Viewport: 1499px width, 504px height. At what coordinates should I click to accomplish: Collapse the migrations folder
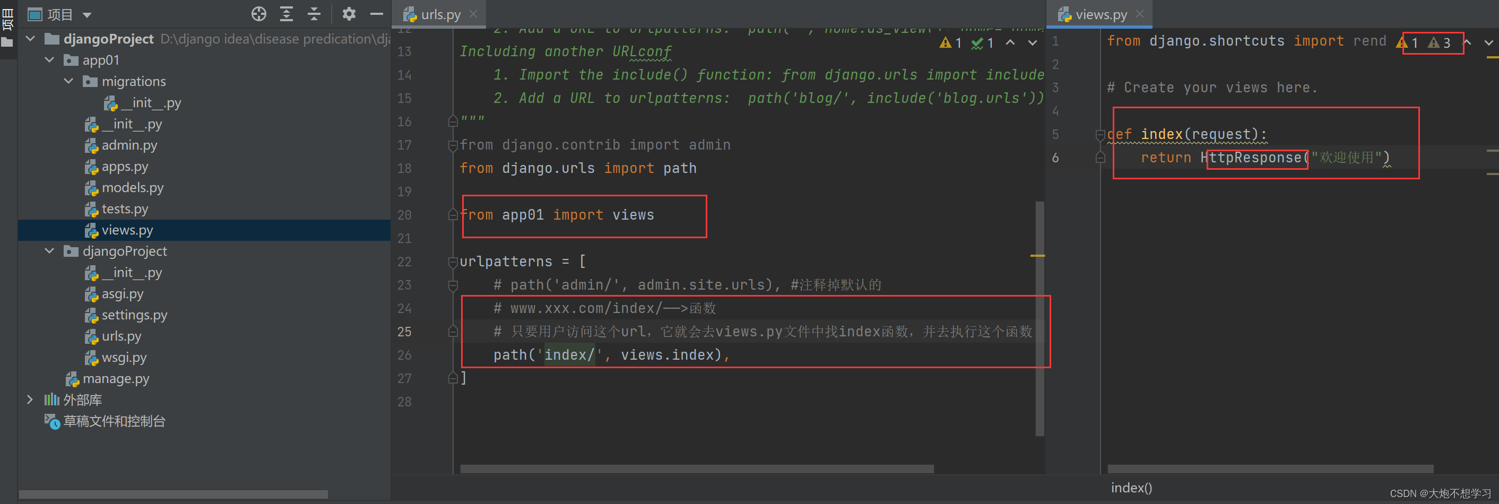pos(68,82)
